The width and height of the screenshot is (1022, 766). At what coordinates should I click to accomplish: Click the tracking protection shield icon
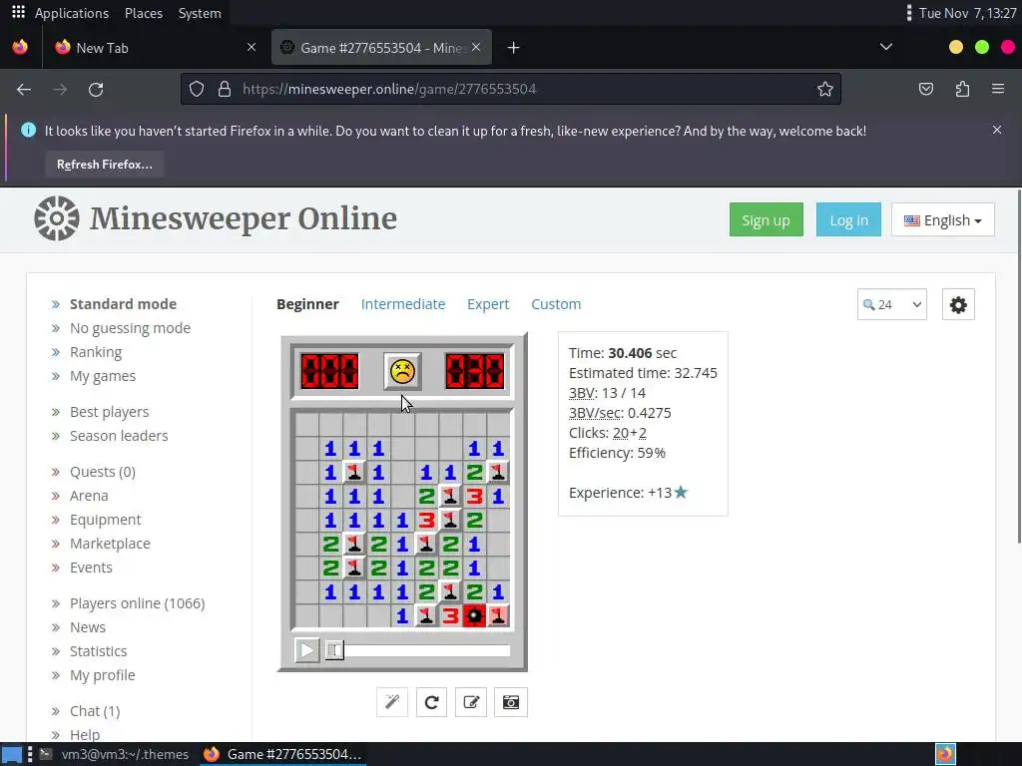pyautogui.click(x=197, y=89)
